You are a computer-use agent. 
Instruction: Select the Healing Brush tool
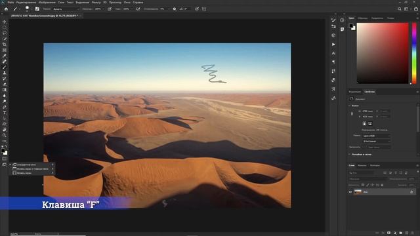(5, 62)
